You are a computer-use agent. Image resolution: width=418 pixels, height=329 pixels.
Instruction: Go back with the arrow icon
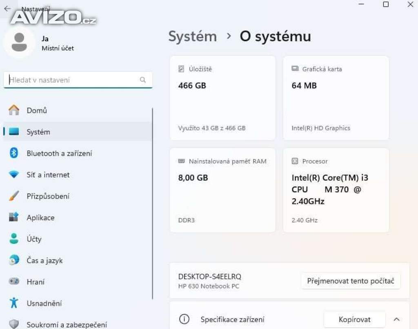coord(7,9)
